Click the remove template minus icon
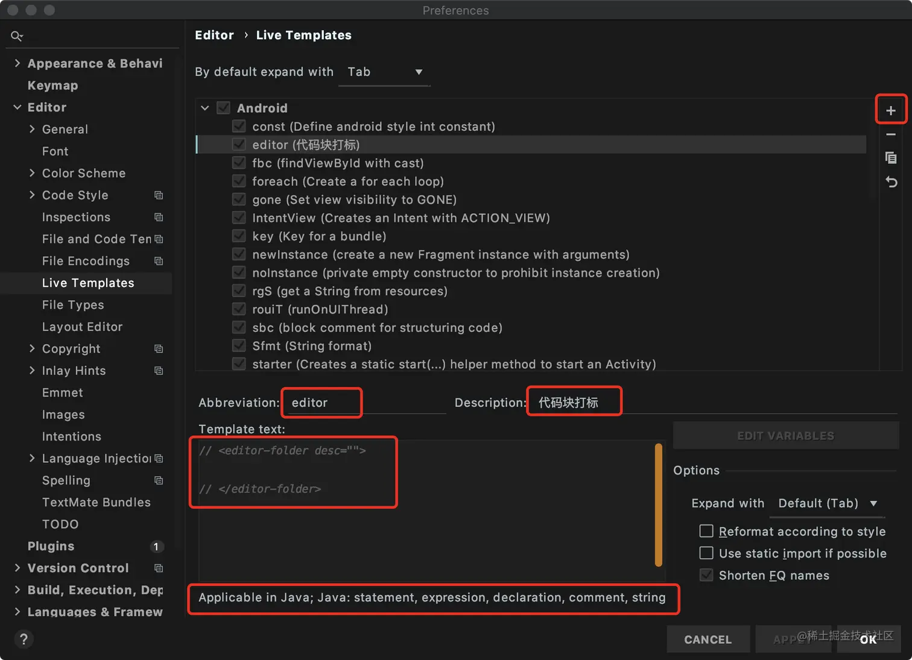This screenshot has width=912, height=660. pos(890,134)
